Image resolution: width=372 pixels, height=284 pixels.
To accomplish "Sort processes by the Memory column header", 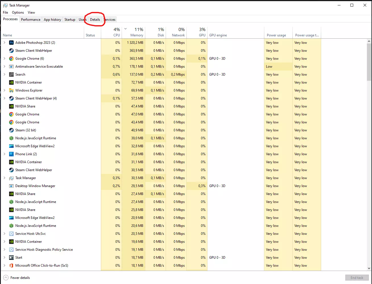I will [134, 32].
